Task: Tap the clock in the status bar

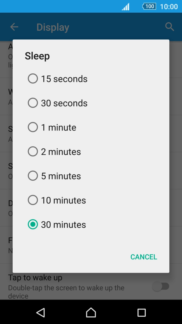Action: click(169, 6)
